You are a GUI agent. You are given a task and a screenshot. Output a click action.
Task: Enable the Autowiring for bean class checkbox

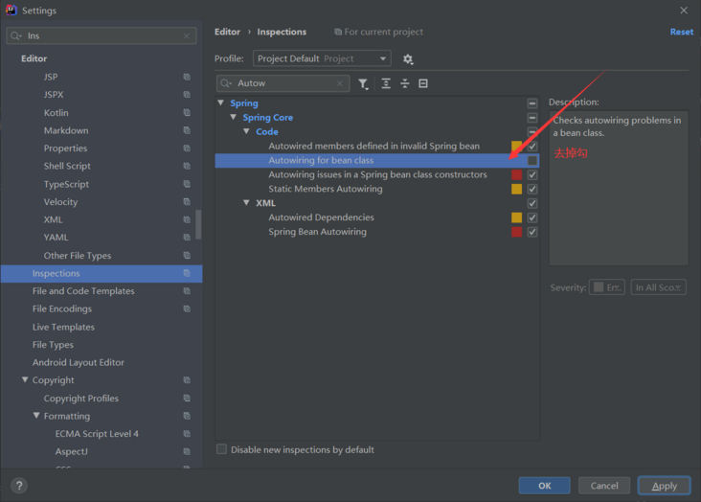532,161
